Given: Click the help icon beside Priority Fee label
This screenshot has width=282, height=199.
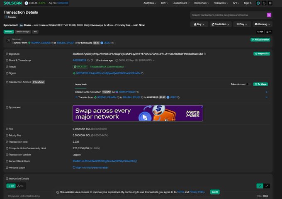Looking at the screenshot, I should pos(7,136).
